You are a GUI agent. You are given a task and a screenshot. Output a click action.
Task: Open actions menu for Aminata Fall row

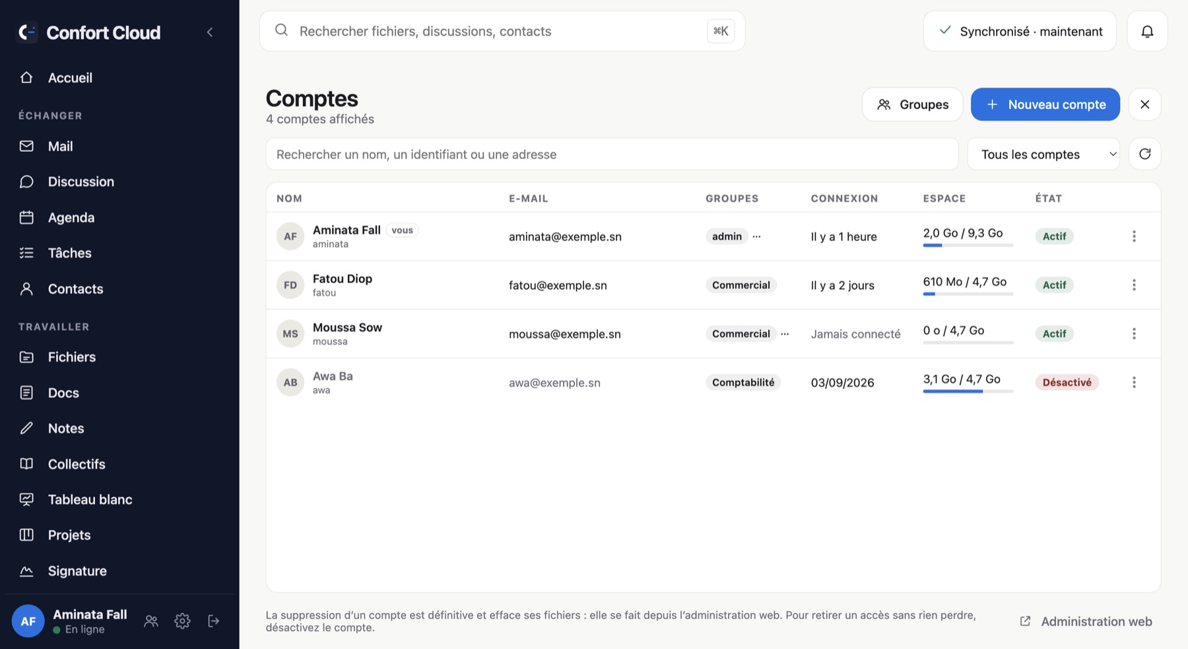1134,236
